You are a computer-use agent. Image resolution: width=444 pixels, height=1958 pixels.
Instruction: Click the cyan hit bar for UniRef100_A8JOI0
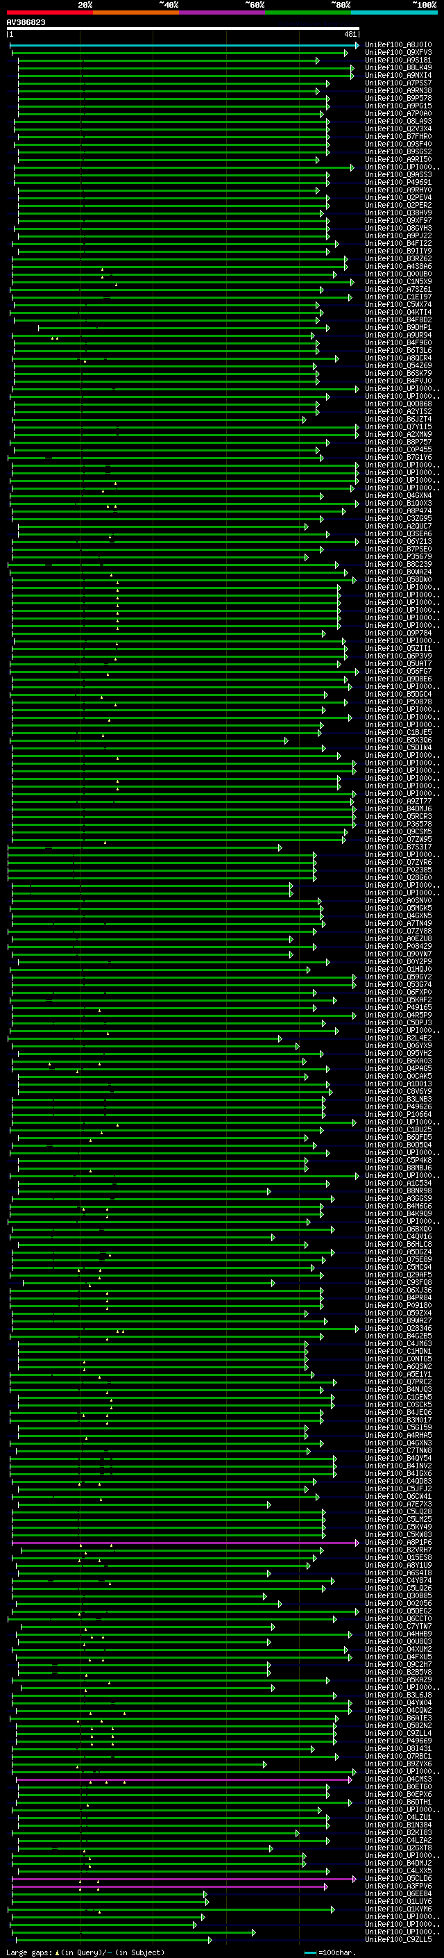(185, 46)
